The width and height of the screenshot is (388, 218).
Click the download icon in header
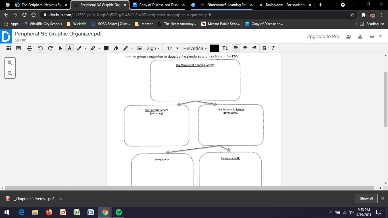(x=360, y=36)
